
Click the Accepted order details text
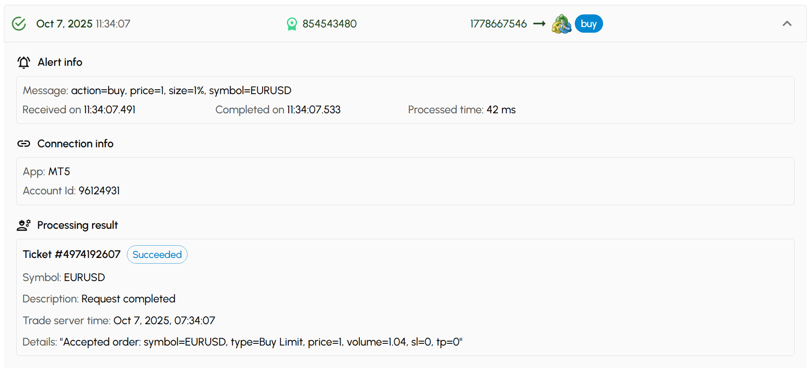(261, 342)
